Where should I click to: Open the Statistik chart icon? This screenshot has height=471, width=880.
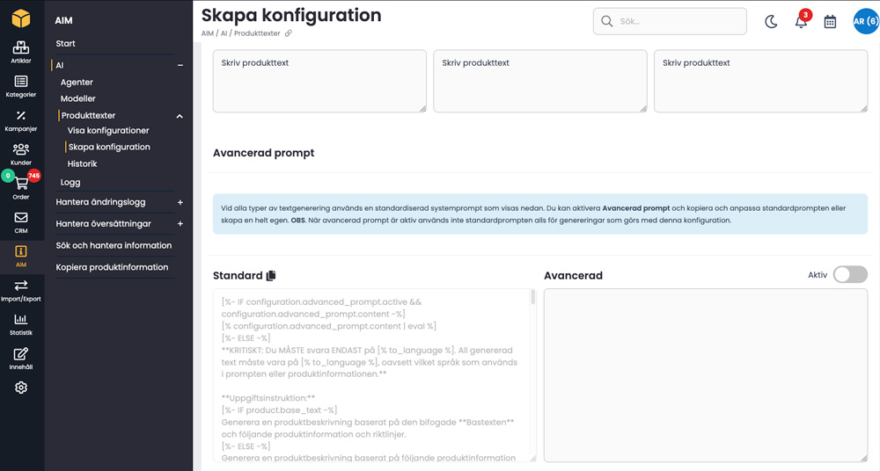point(21,320)
